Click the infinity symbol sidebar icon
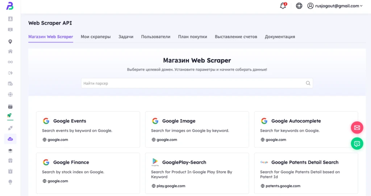Image resolution: width=371 pixels, height=196 pixels. [x=10, y=62]
